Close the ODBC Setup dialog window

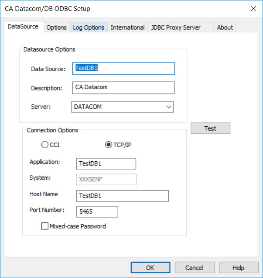click(x=253, y=8)
